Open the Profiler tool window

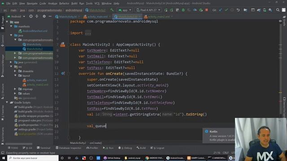92,148
